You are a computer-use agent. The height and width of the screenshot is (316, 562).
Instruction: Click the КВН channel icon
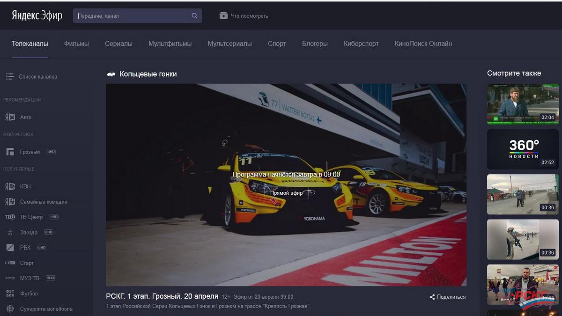point(10,186)
